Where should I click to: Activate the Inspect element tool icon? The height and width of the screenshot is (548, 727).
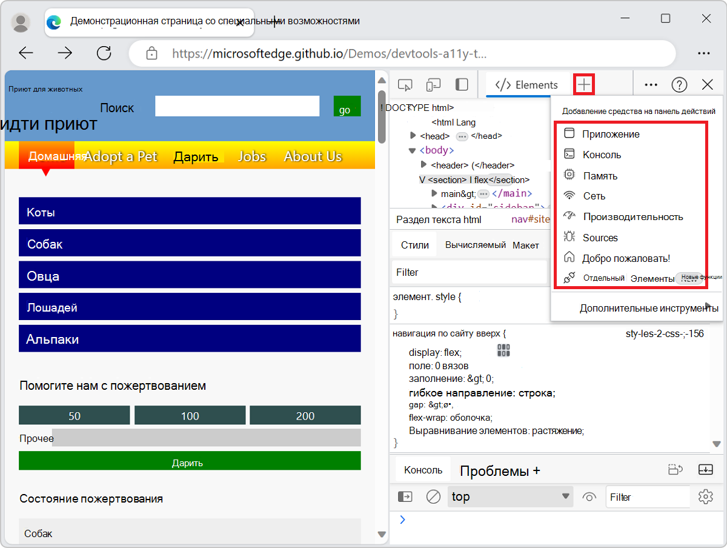point(405,85)
